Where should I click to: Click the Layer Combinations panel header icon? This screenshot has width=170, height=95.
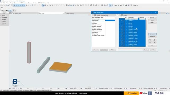pyautogui.click(x=95, y=15)
